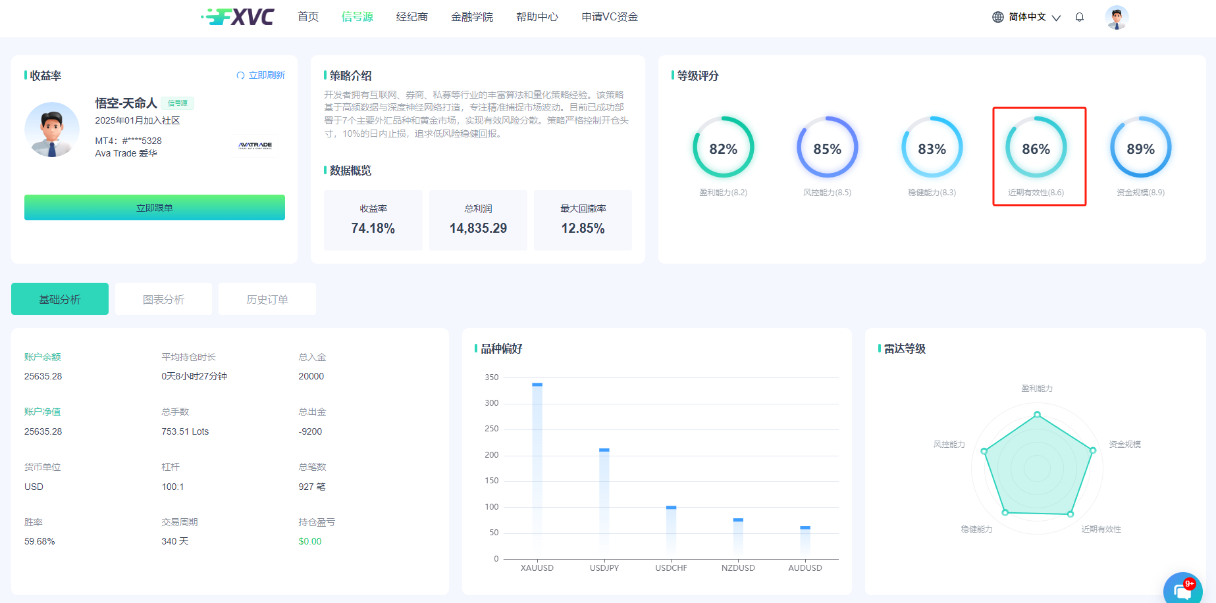Open the live chat bubble
Screen dimensions: 1216x603
coord(1182,590)
